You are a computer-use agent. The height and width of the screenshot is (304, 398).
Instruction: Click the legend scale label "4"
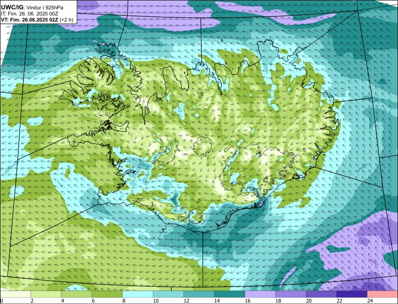point(62,301)
